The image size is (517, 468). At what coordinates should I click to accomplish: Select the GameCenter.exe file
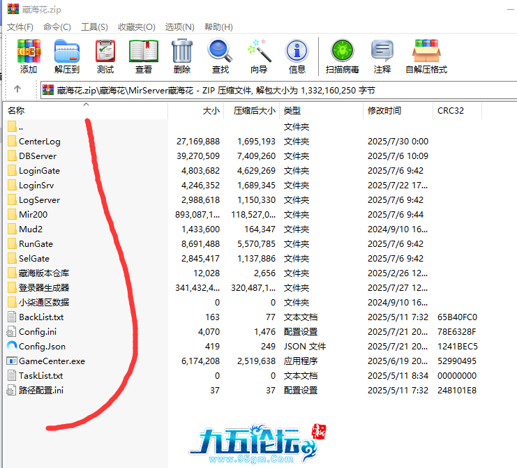52,361
